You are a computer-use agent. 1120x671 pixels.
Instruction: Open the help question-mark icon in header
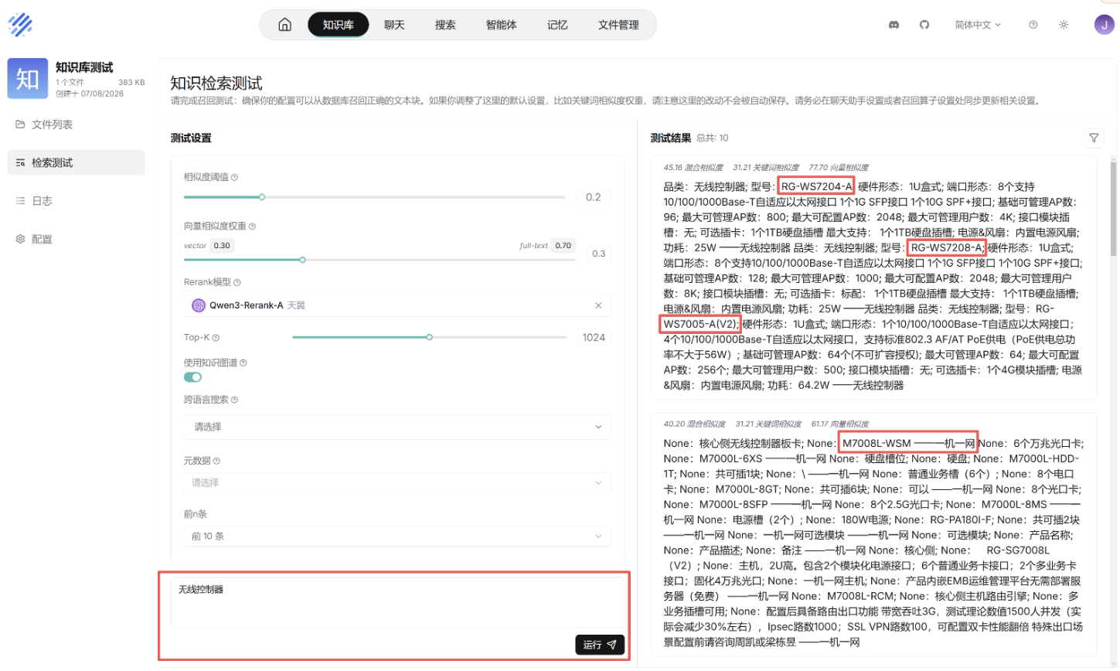click(1033, 25)
